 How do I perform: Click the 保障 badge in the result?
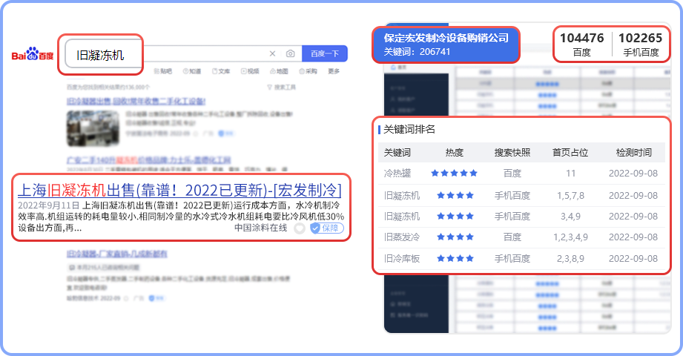pos(327,228)
